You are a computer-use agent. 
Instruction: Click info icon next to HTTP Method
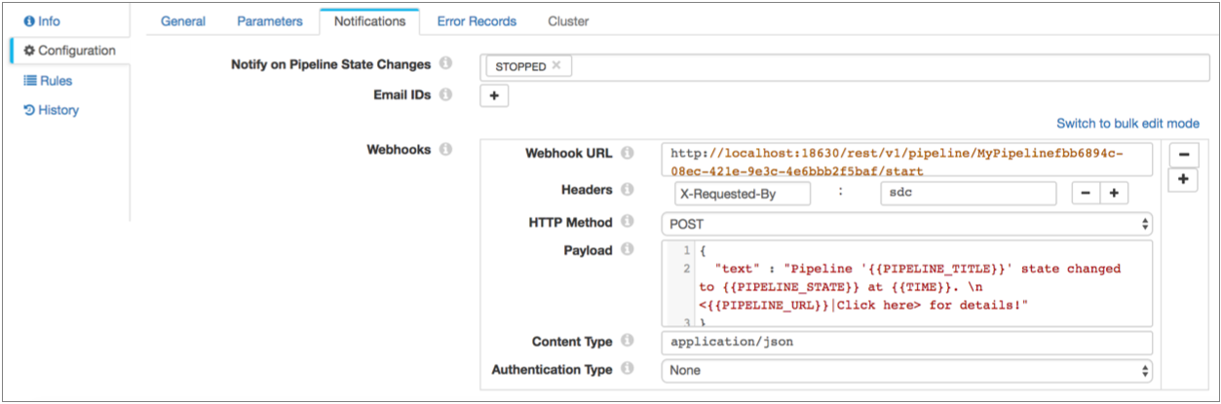tap(628, 223)
